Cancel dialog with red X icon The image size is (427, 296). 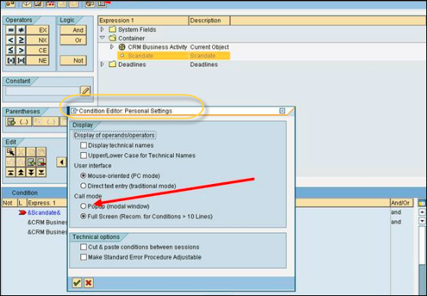pos(88,283)
